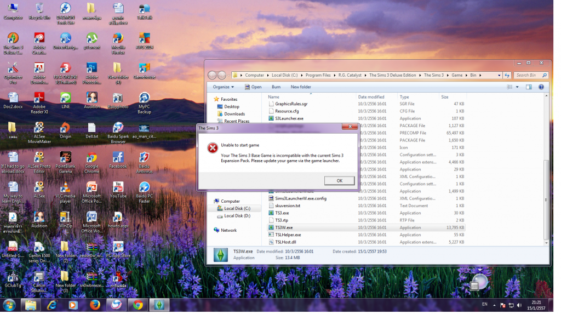Sort files by Date modified column
This screenshot has height=314, width=561.
pyautogui.click(x=377, y=97)
